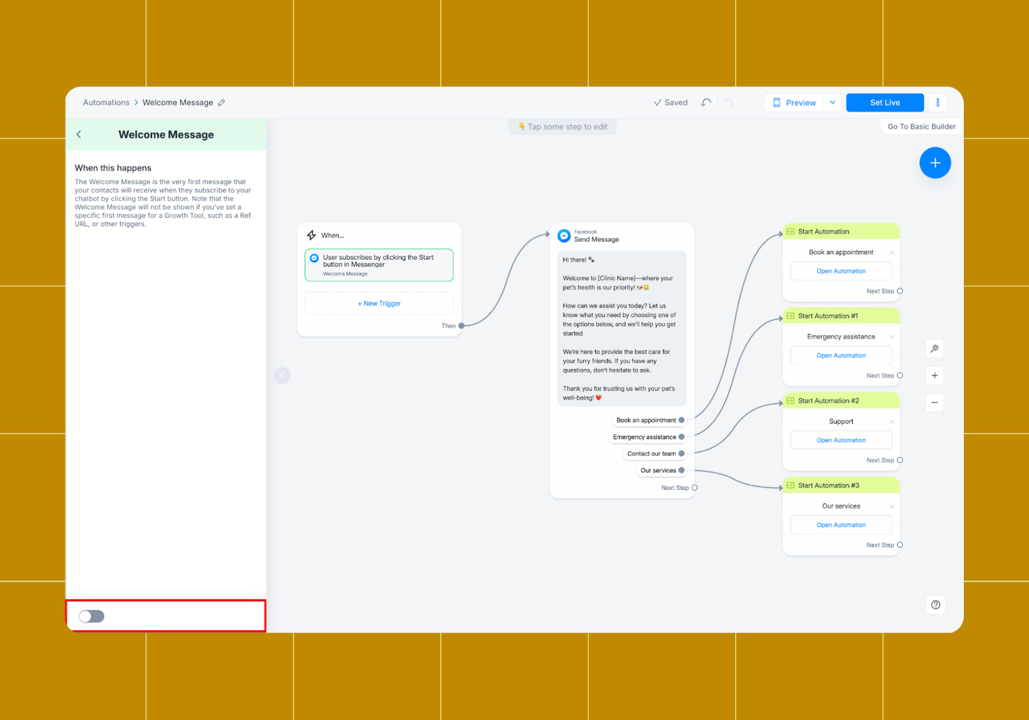Open Automation for Support
Screen dimensions: 1029x720
841,440
